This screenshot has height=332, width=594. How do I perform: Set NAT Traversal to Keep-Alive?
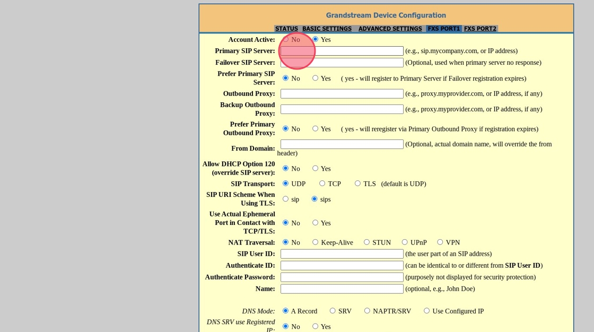tap(315, 242)
